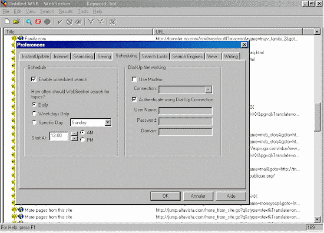
Task: Close the Preferences dialog with the X
Action: 244,45
